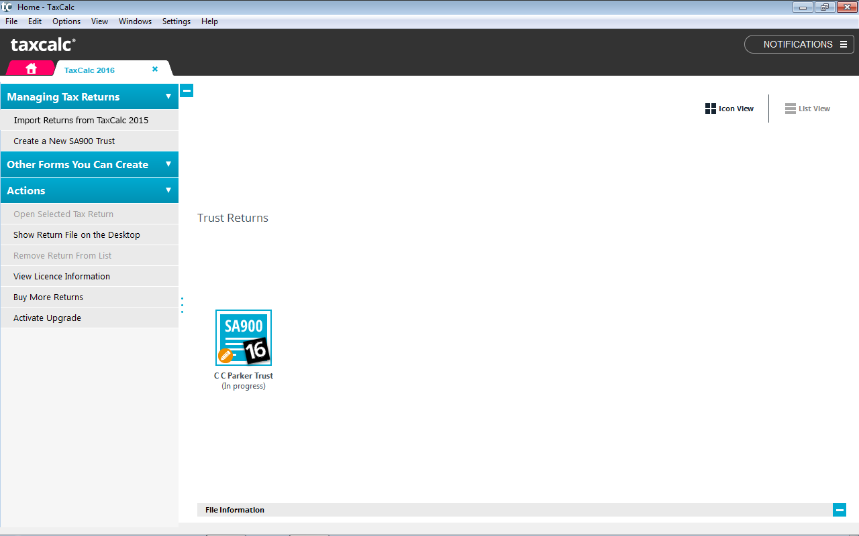Switch to Icon View
Screen dimensions: 859x536
pos(729,109)
